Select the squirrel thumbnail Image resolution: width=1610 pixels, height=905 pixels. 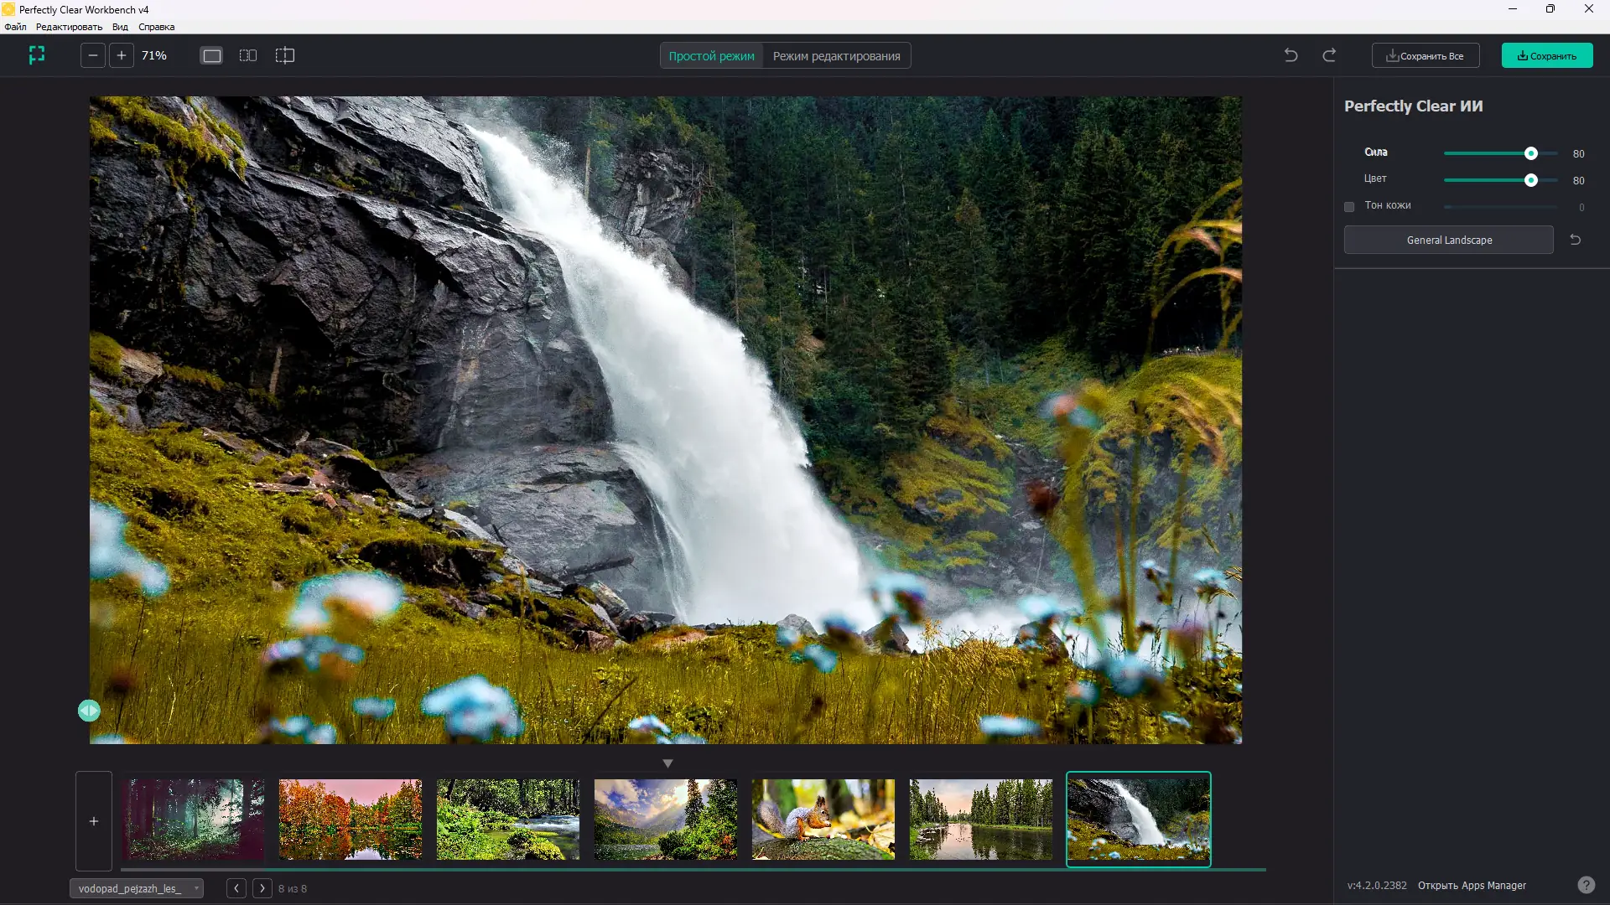coord(823,819)
